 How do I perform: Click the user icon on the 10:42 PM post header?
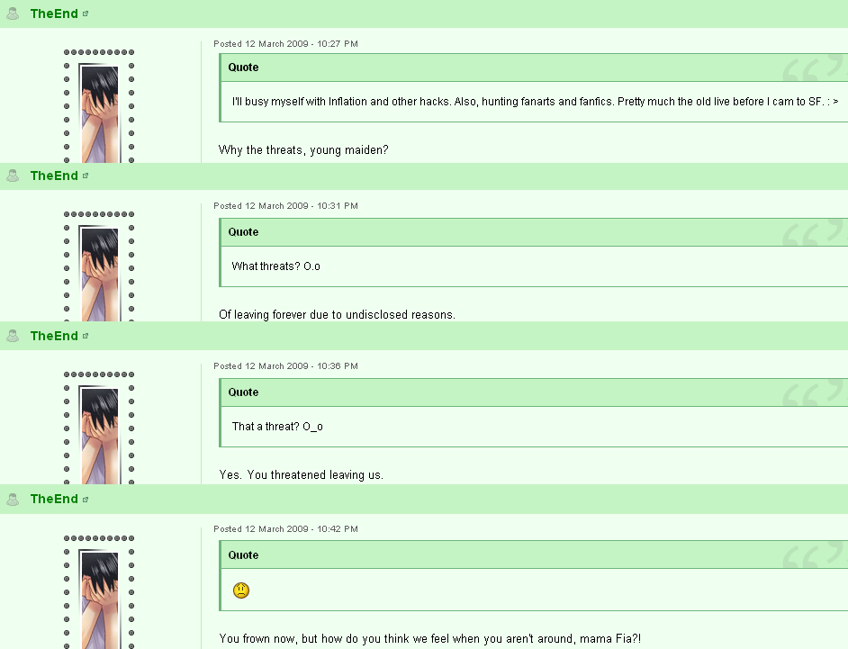[13, 499]
